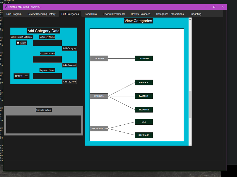This screenshot has height=177, width=237.
Task: Click the View Categories scrollbar thumb
Action: [190, 104]
